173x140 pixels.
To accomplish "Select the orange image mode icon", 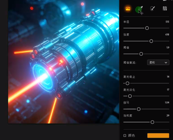I will coord(128,9).
